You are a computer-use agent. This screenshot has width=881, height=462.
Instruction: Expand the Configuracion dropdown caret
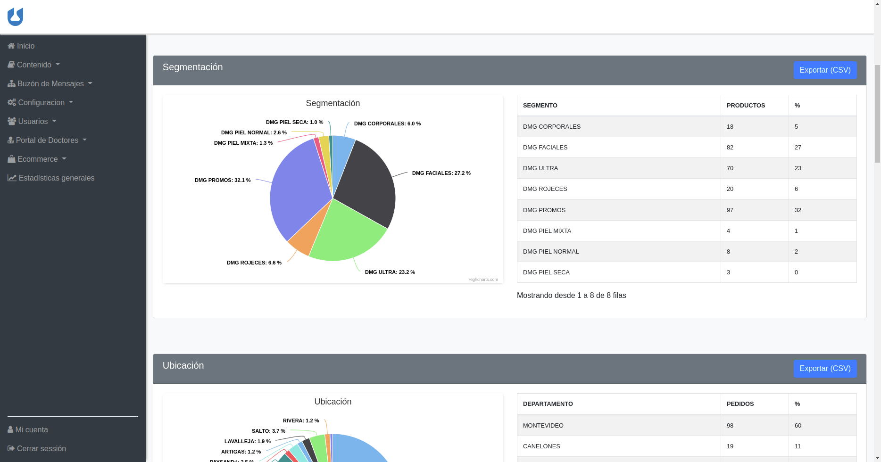pyautogui.click(x=71, y=102)
